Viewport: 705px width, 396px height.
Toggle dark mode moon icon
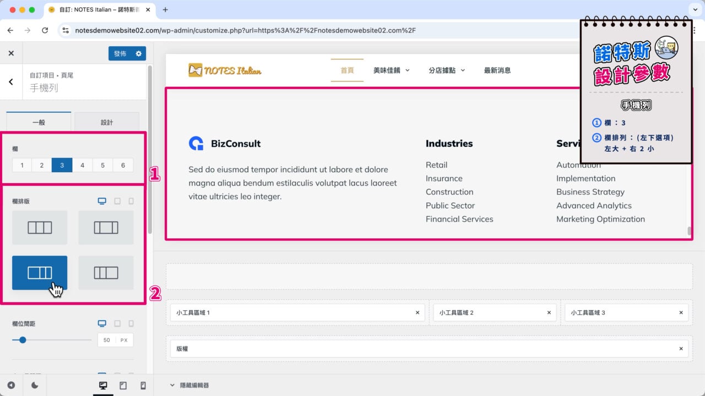pos(35,386)
